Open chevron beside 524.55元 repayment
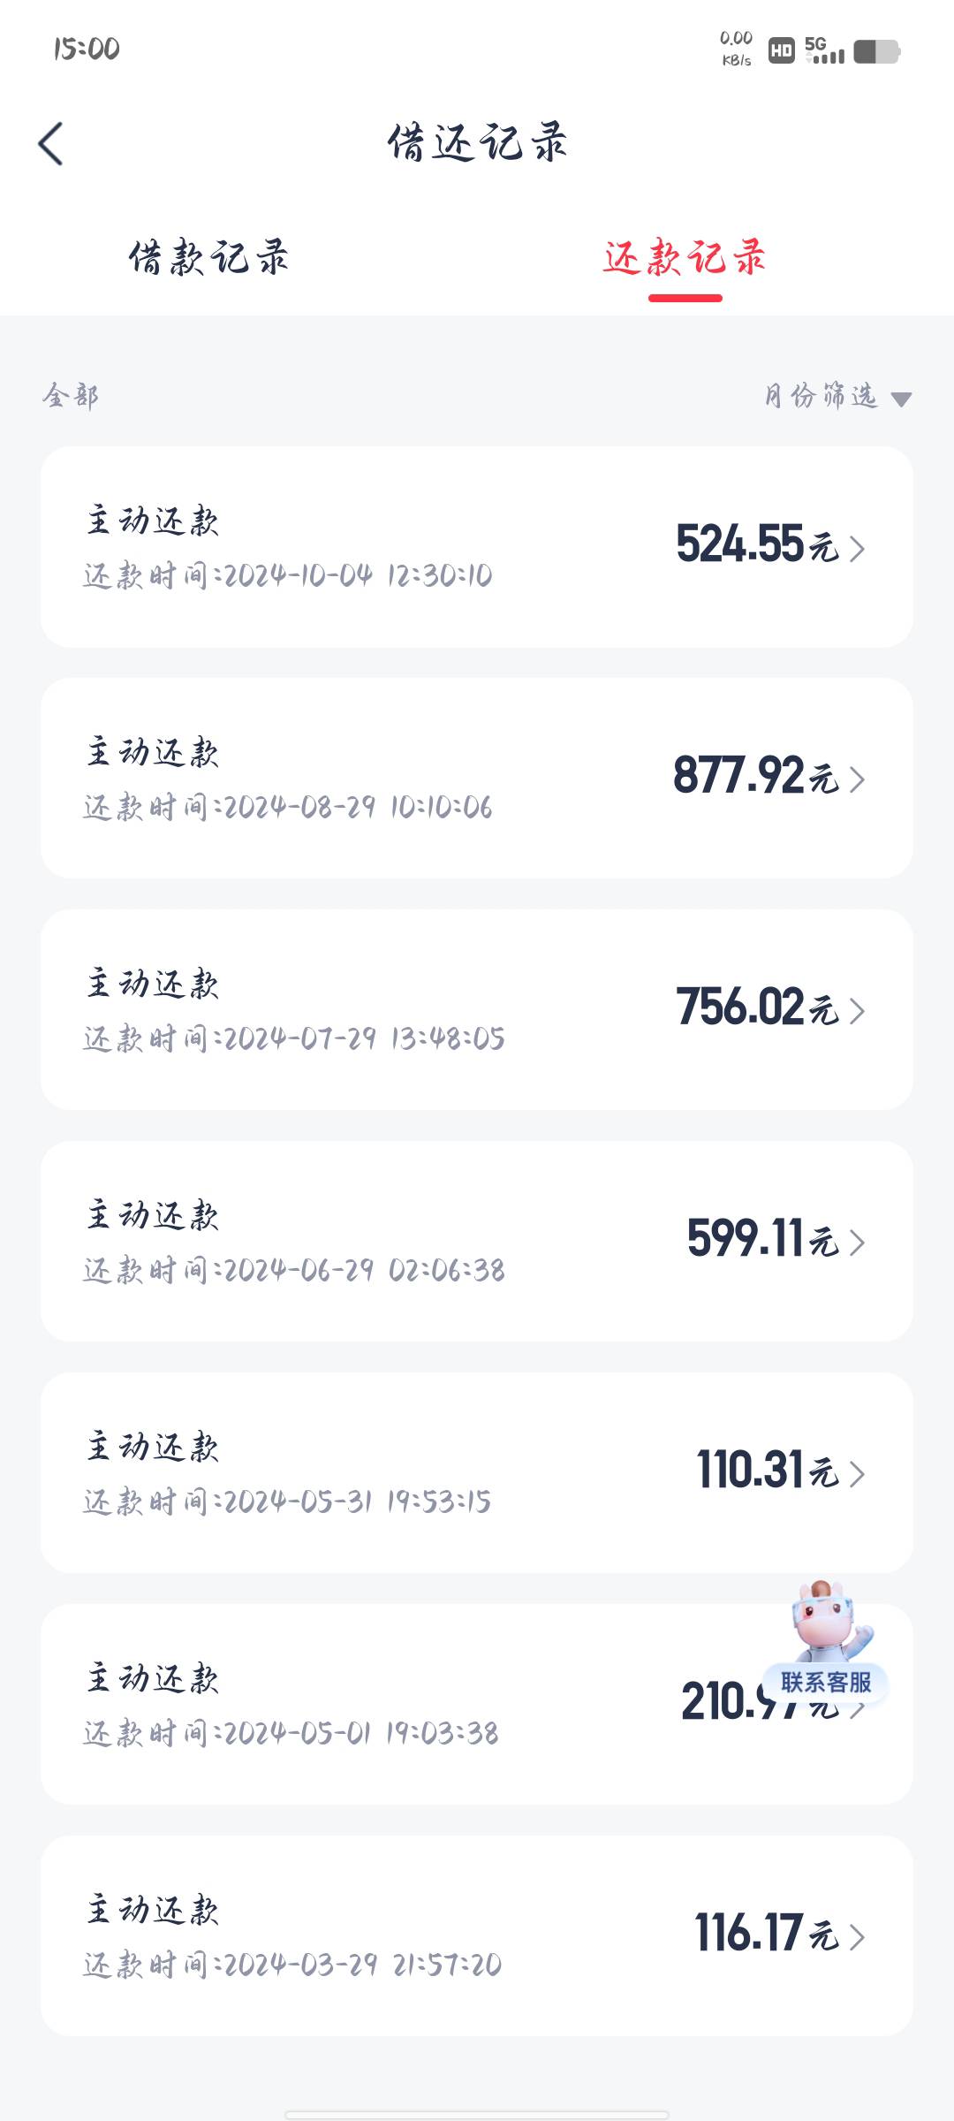The image size is (954, 2121). (857, 548)
